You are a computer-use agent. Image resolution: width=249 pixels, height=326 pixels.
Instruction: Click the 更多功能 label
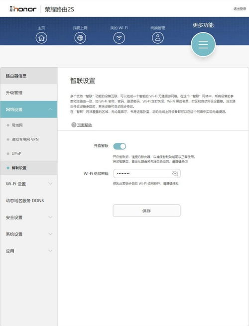tap(203, 25)
